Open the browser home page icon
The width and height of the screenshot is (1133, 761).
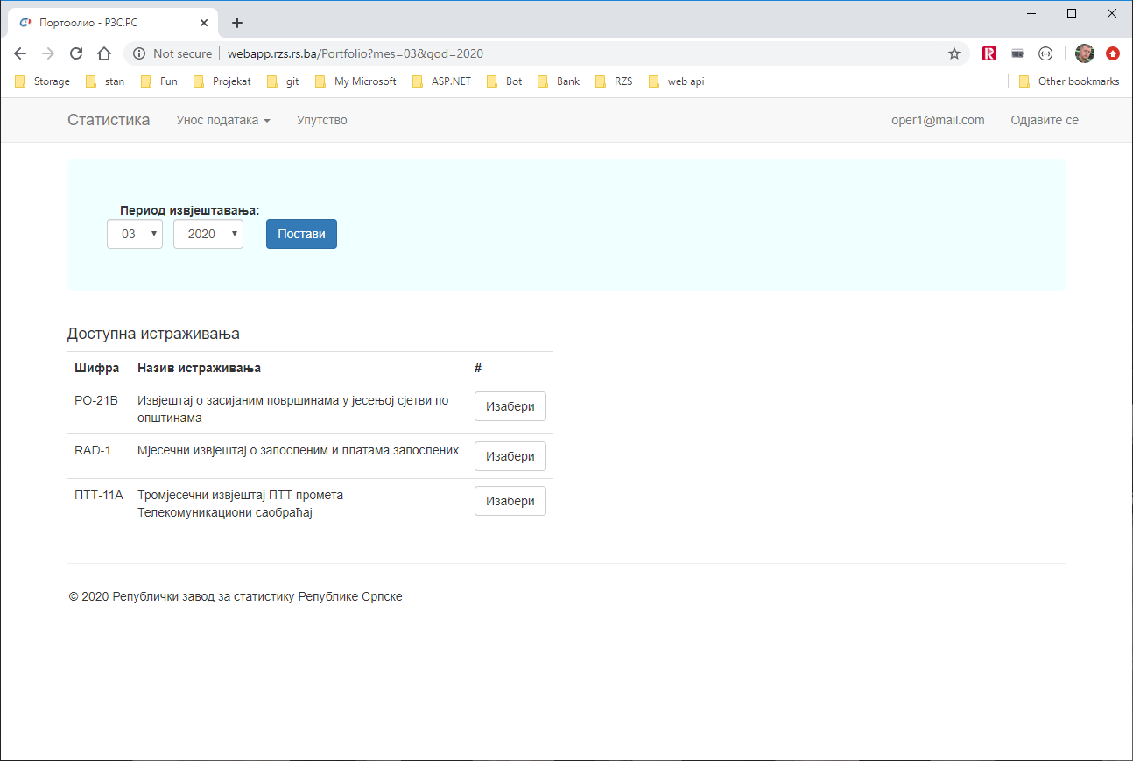[x=104, y=53]
